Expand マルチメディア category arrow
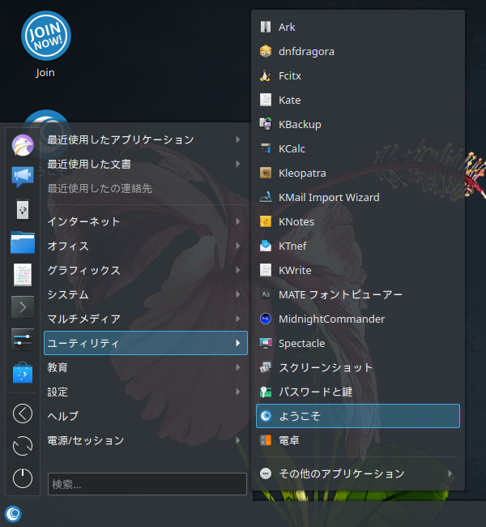The image size is (486, 527). pos(238,319)
